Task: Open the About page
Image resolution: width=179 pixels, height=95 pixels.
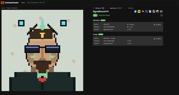Action: click(x=23, y=3)
